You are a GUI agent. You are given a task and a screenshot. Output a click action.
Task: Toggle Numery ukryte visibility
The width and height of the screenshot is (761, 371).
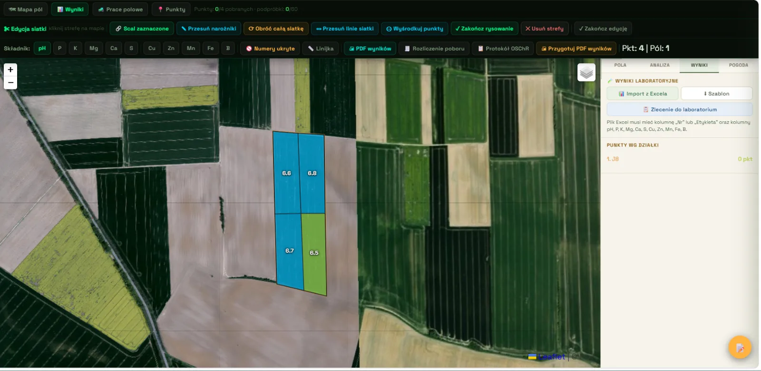coord(270,49)
